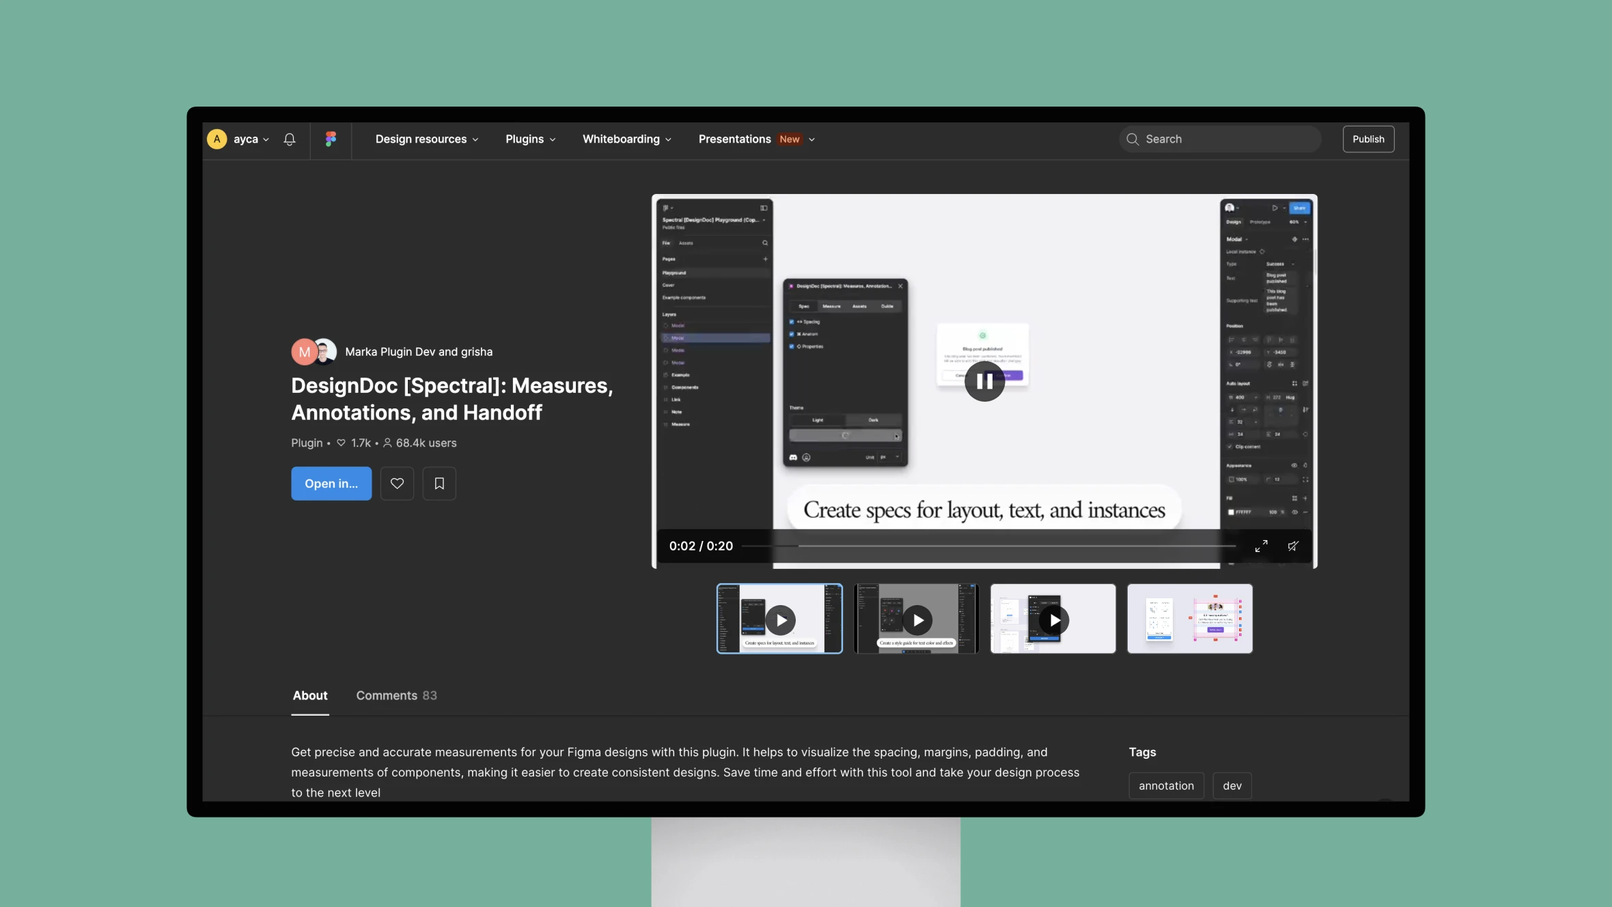Focus the Search field

point(1220,139)
